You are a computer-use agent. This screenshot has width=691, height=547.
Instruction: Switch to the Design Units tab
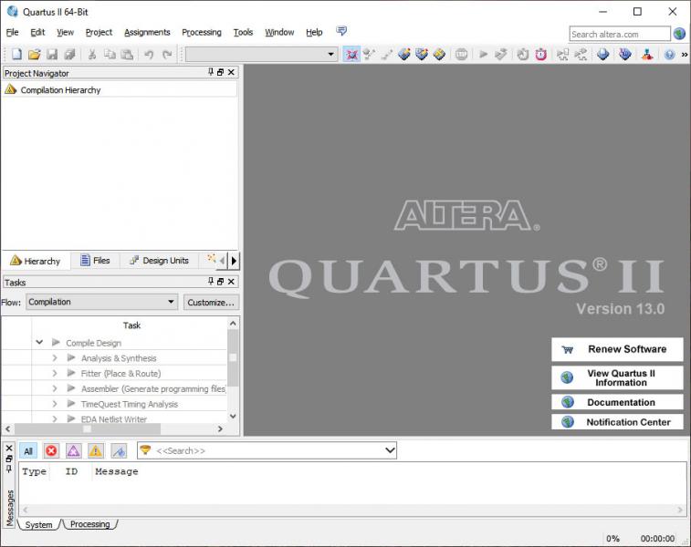(x=159, y=261)
